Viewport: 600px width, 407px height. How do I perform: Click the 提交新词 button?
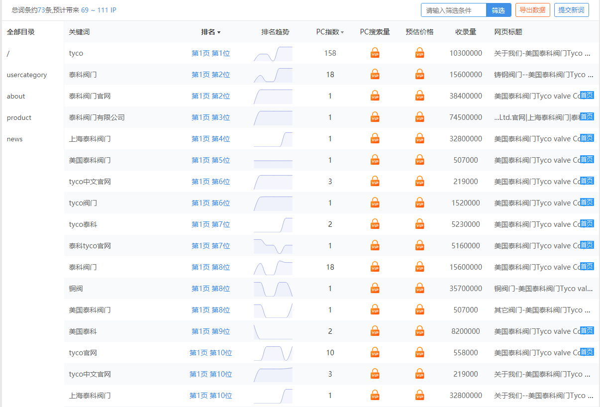tap(571, 10)
